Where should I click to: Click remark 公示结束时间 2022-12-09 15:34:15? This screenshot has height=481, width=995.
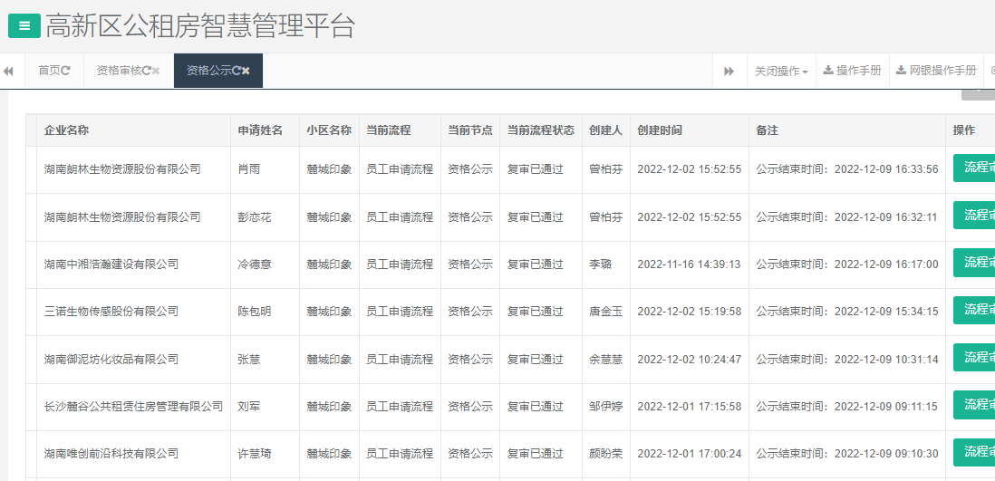pos(847,312)
